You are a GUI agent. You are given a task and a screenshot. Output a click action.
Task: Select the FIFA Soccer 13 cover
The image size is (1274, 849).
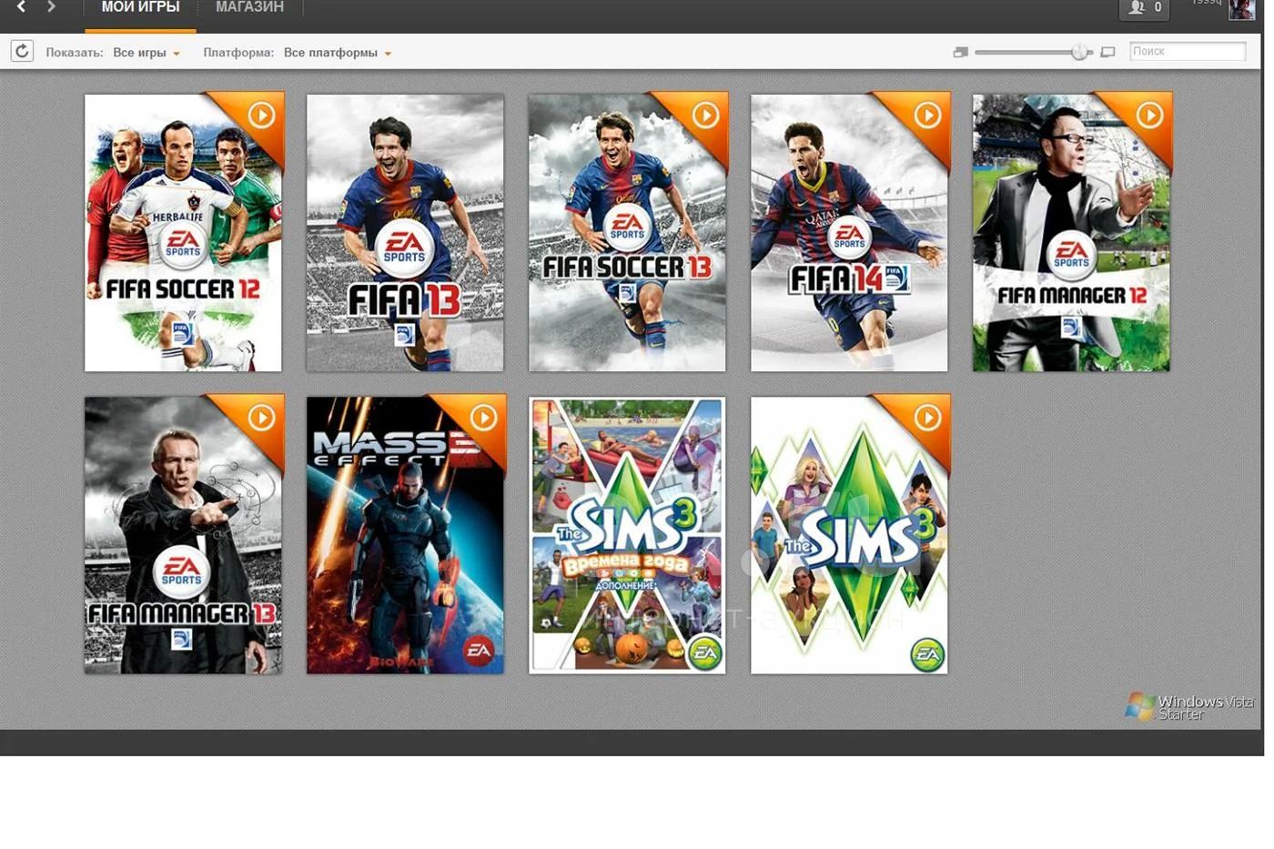click(627, 233)
